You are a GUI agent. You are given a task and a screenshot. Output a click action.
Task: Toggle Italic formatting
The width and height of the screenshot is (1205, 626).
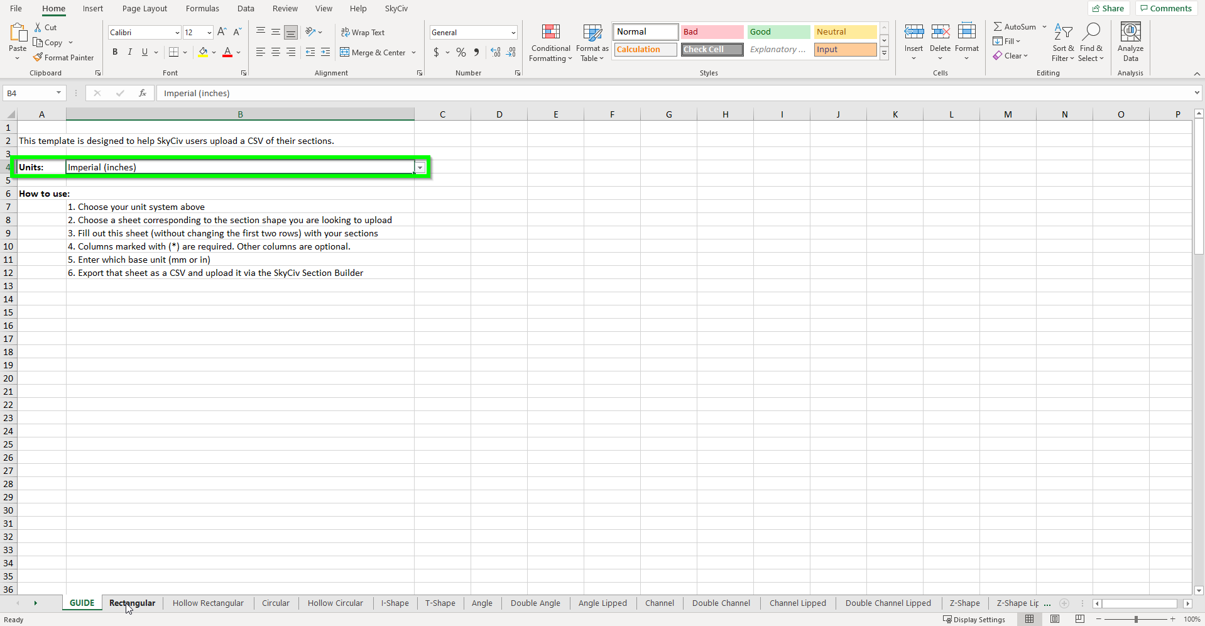(x=130, y=52)
